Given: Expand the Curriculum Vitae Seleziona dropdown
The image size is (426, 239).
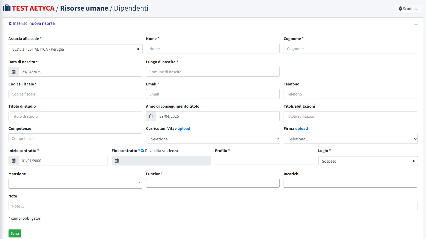Looking at the screenshot, I should tap(213, 139).
